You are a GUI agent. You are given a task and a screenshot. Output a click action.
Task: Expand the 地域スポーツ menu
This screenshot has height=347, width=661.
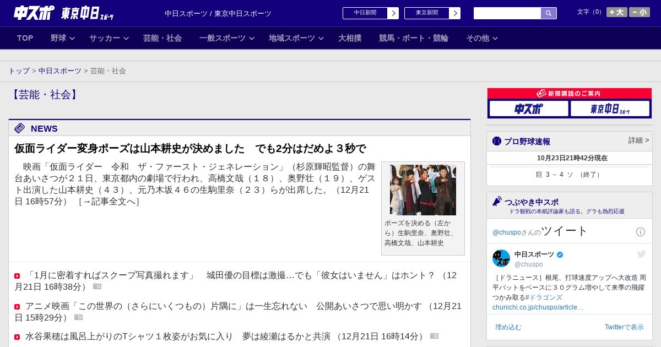296,38
